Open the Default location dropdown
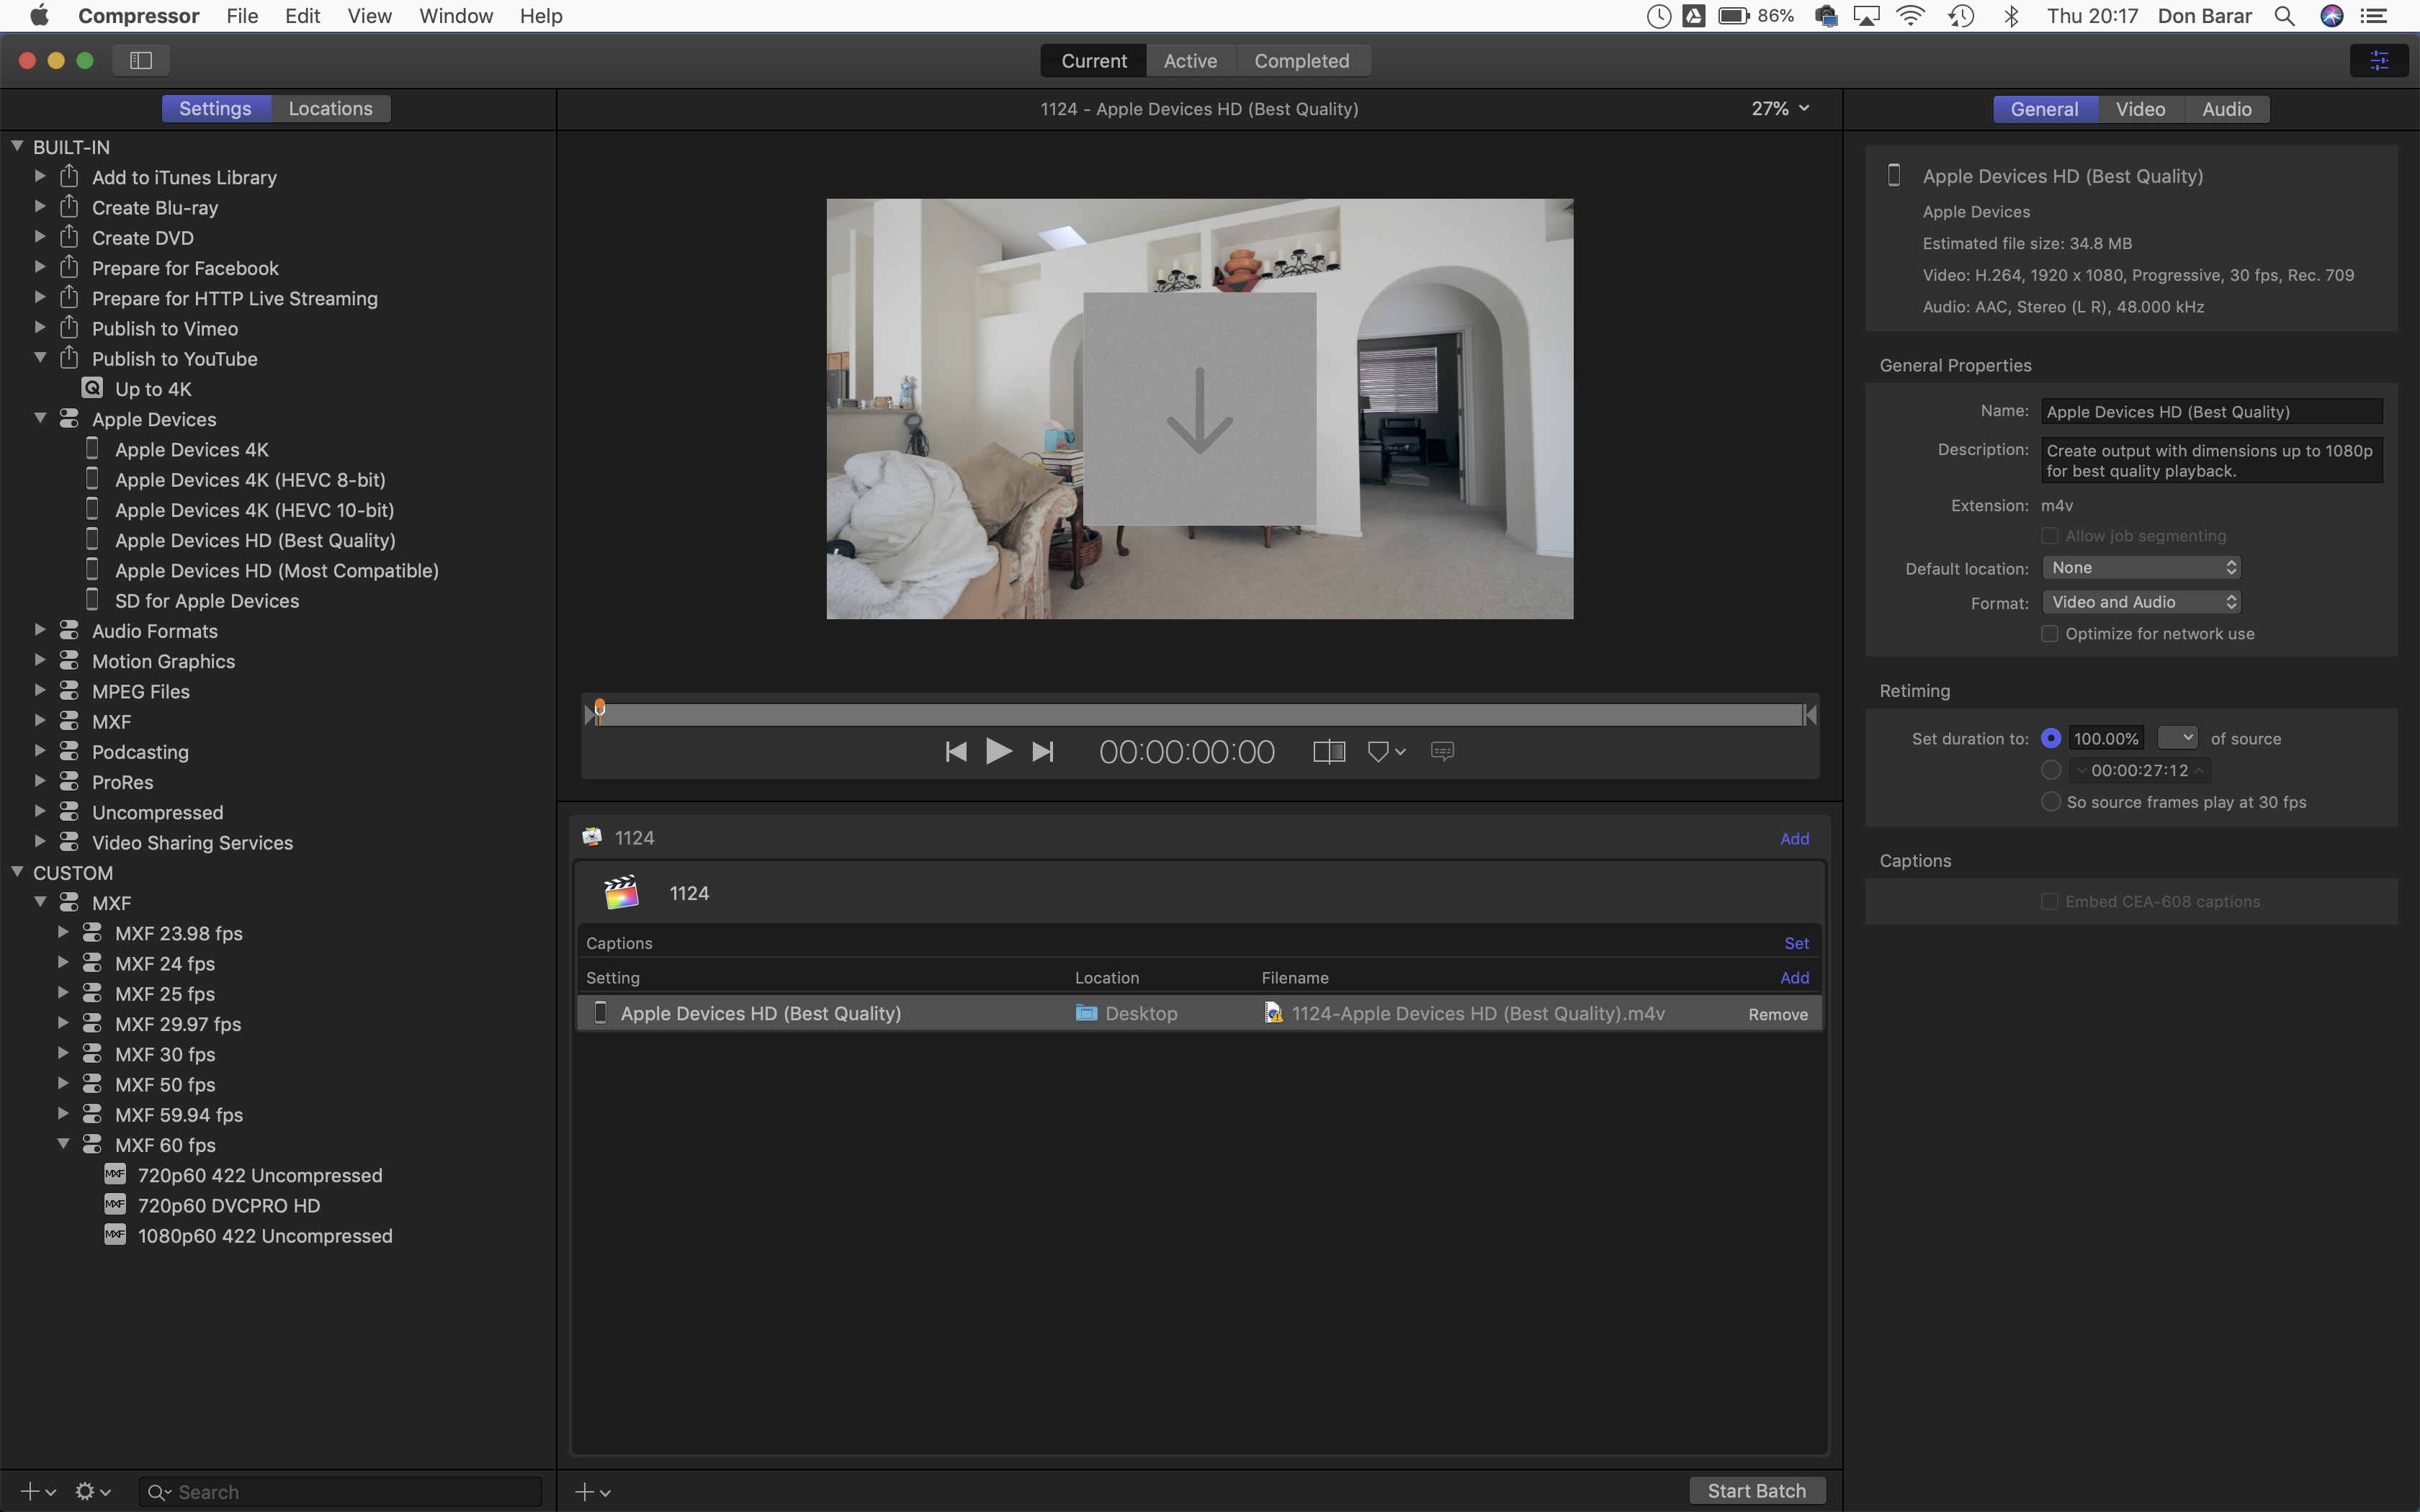This screenshot has width=2420, height=1512. tap(2141, 567)
